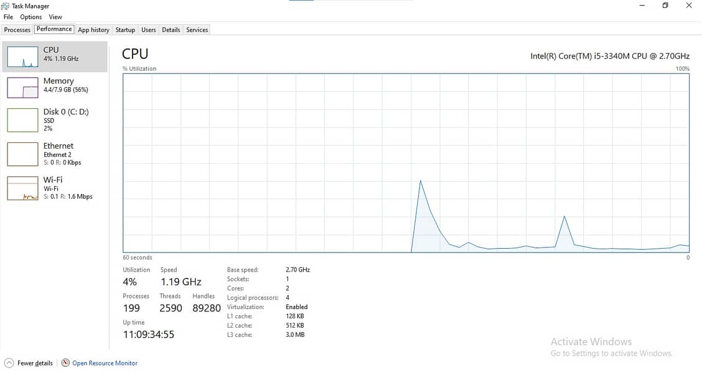Open the View menu
The height and width of the screenshot is (373, 702).
click(55, 17)
